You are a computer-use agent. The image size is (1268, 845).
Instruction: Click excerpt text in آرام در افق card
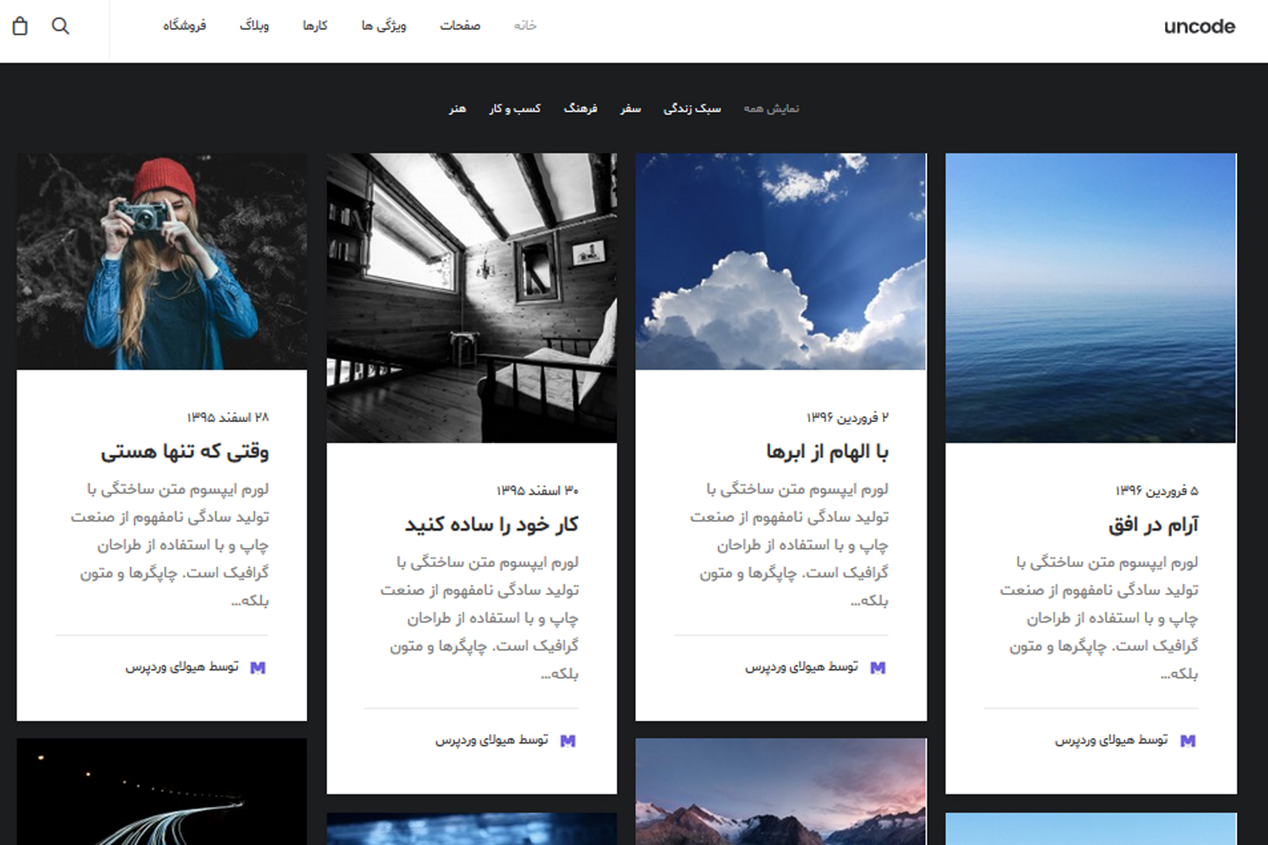(x=1098, y=618)
